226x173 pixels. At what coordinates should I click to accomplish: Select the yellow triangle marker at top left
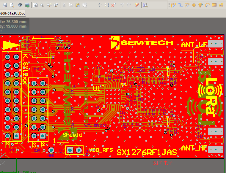[12, 45]
